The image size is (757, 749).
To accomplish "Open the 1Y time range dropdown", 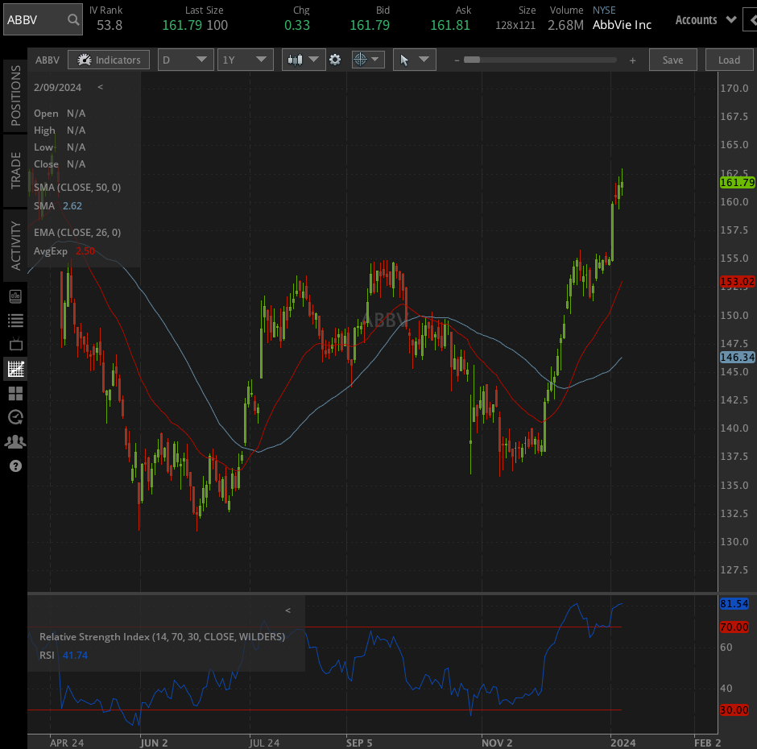I will (x=246, y=60).
